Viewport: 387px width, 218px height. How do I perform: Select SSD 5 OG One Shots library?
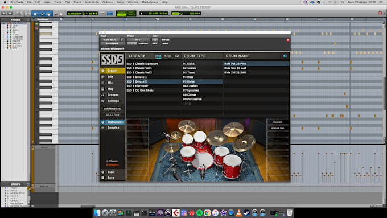point(153,91)
